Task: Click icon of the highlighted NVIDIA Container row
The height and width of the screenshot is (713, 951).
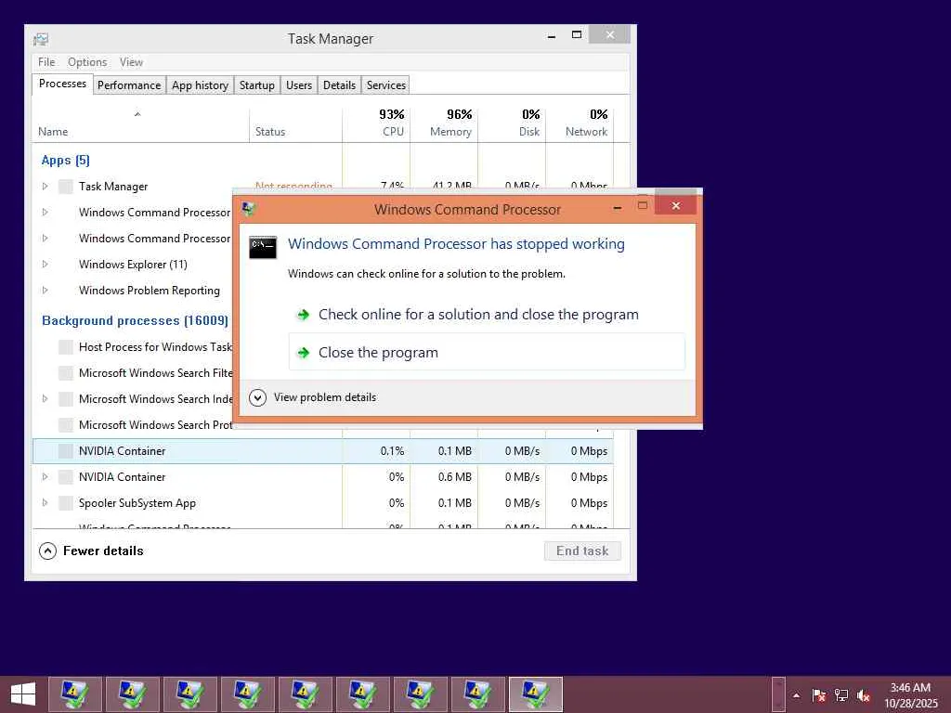Action: (66, 451)
